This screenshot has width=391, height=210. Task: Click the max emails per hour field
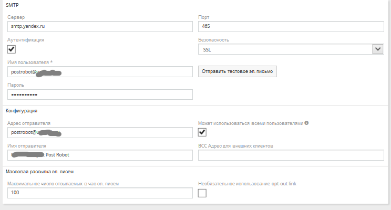coord(100,193)
